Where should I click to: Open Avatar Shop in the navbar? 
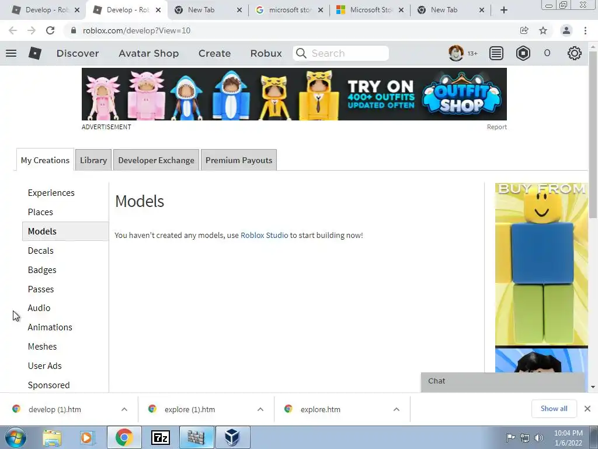[x=149, y=53]
